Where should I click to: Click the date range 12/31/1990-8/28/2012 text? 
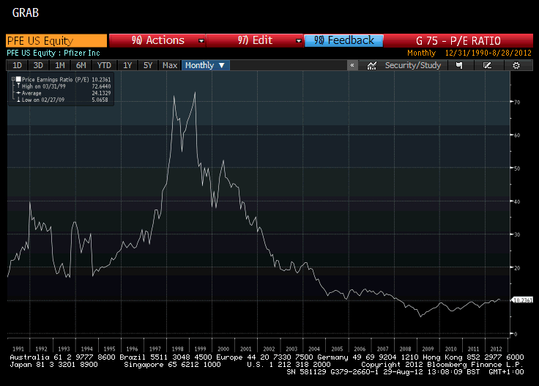488,53
